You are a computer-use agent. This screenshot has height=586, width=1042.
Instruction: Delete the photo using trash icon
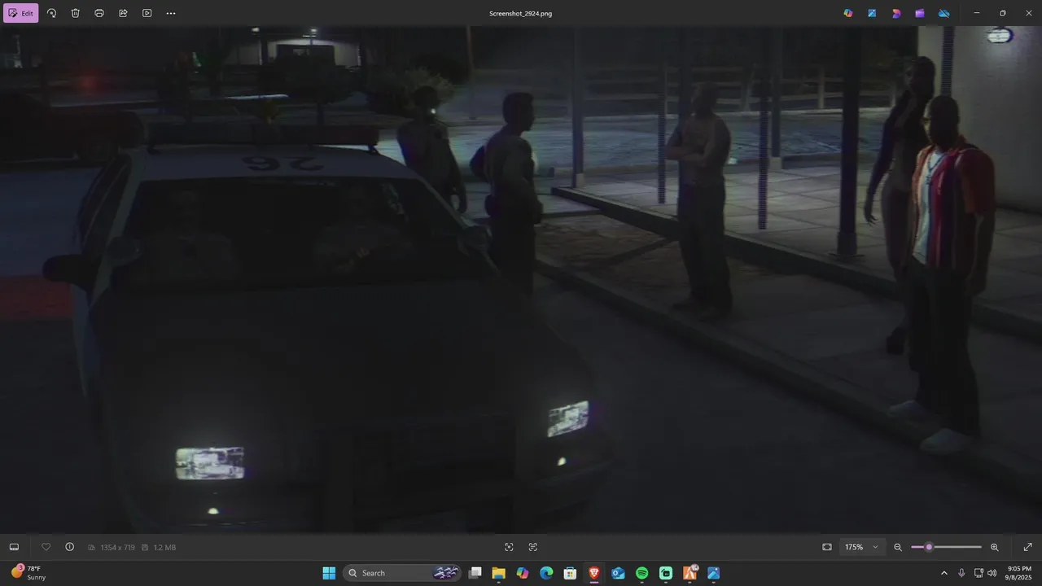75,13
